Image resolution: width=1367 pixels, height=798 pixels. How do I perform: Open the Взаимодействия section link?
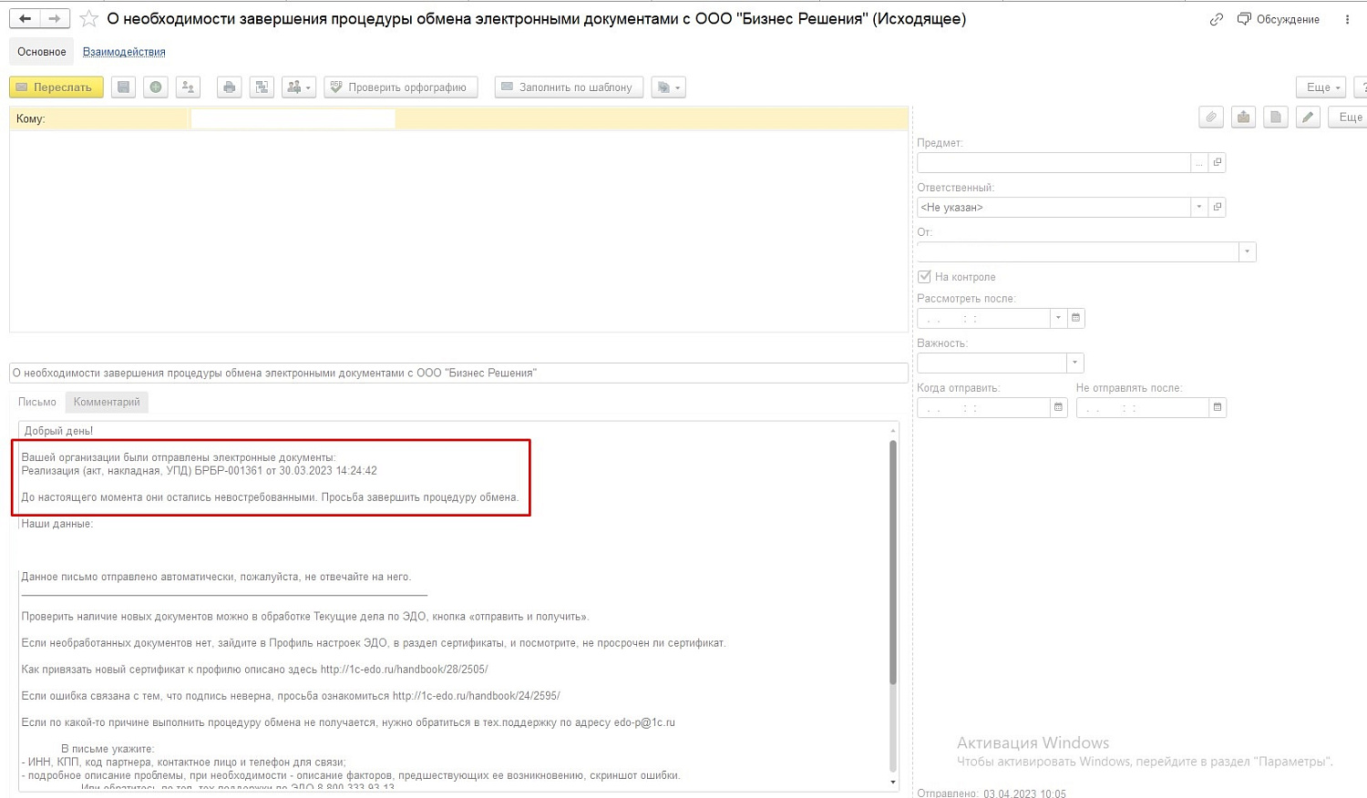(x=124, y=52)
